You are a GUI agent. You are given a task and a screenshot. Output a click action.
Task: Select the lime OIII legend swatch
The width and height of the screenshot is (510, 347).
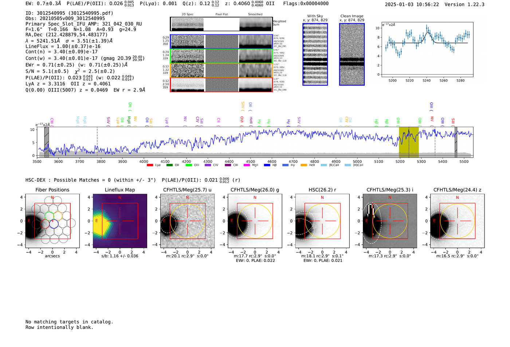(189, 165)
